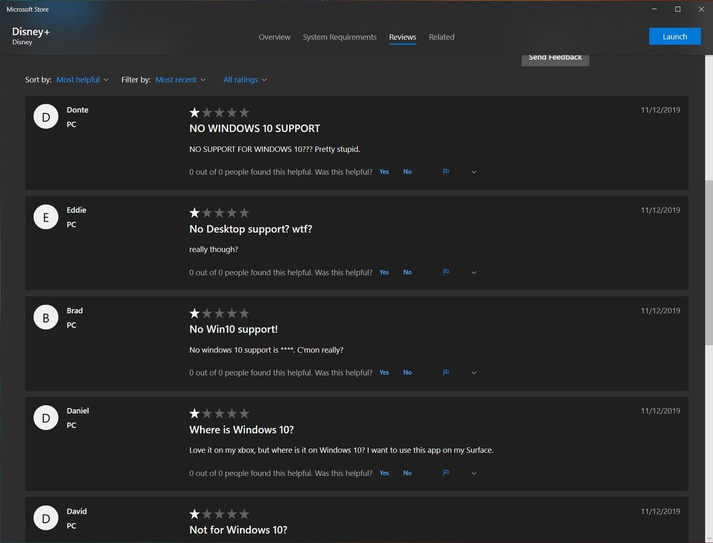Click the star rating on Daniel's review
This screenshot has width=713, height=543.
[x=219, y=413]
